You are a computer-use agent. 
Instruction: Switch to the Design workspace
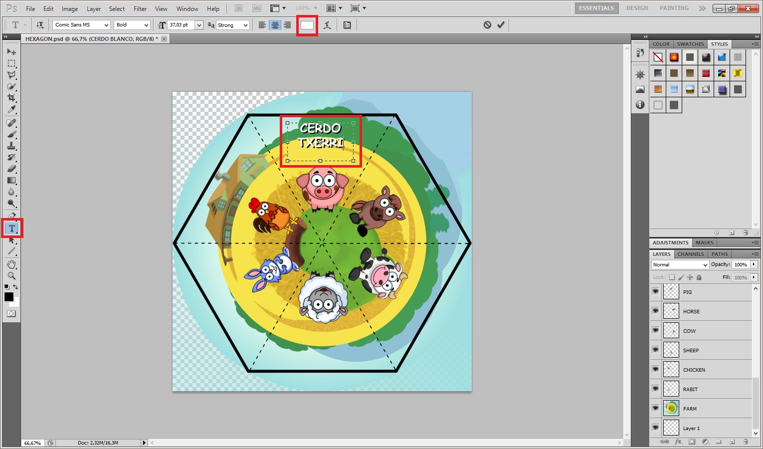[637, 8]
